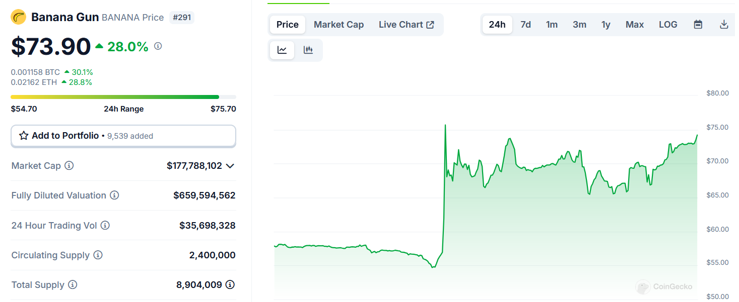Viewport: 739px width, 302px height.
Task: Click the 24 Hour Trading Vol info icon
Action: pos(105,226)
